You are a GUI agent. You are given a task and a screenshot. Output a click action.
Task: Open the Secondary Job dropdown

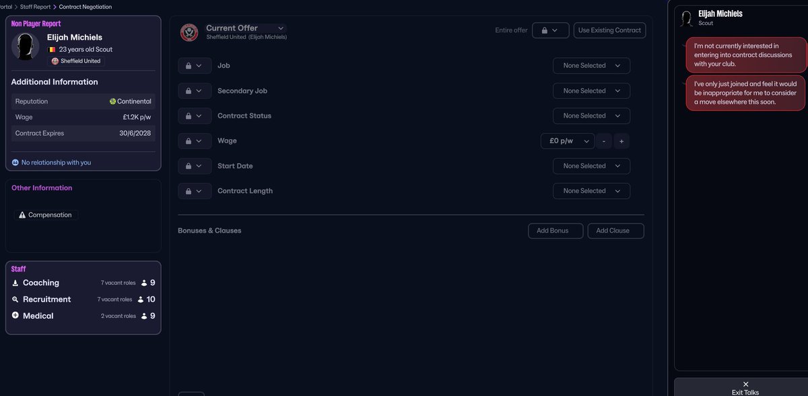591,91
